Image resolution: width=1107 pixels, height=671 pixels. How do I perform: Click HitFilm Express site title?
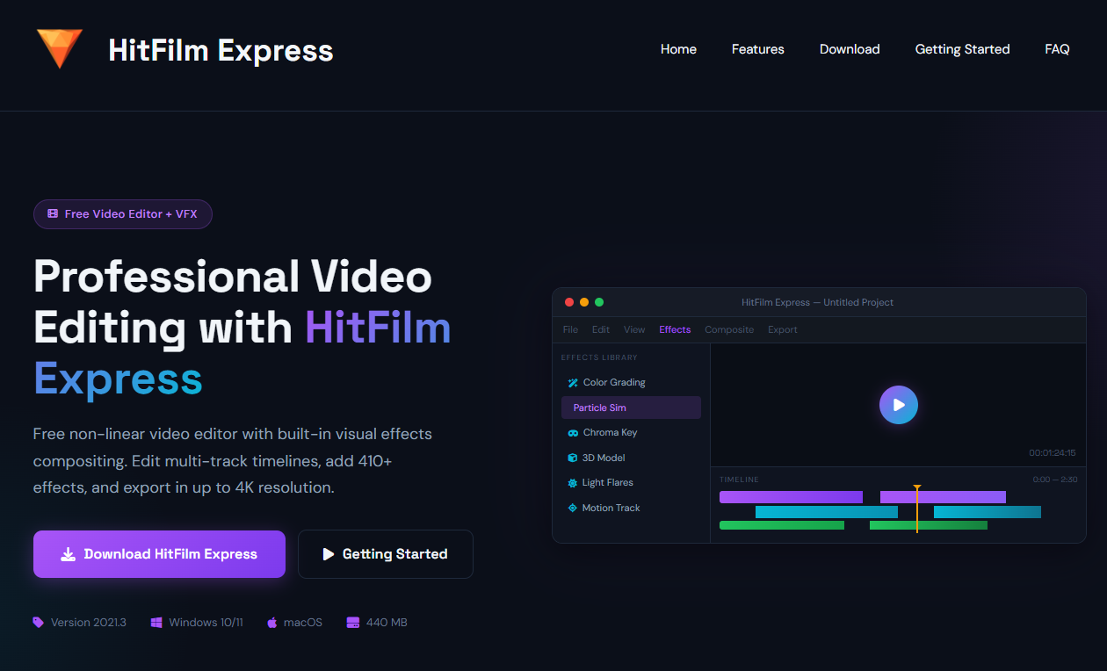(x=221, y=50)
